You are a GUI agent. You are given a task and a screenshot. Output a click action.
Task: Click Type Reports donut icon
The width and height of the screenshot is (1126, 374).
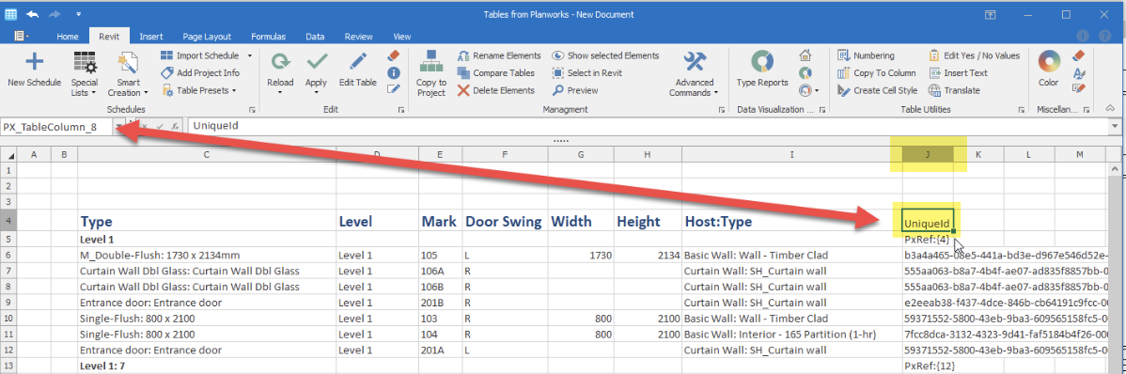coord(762,62)
